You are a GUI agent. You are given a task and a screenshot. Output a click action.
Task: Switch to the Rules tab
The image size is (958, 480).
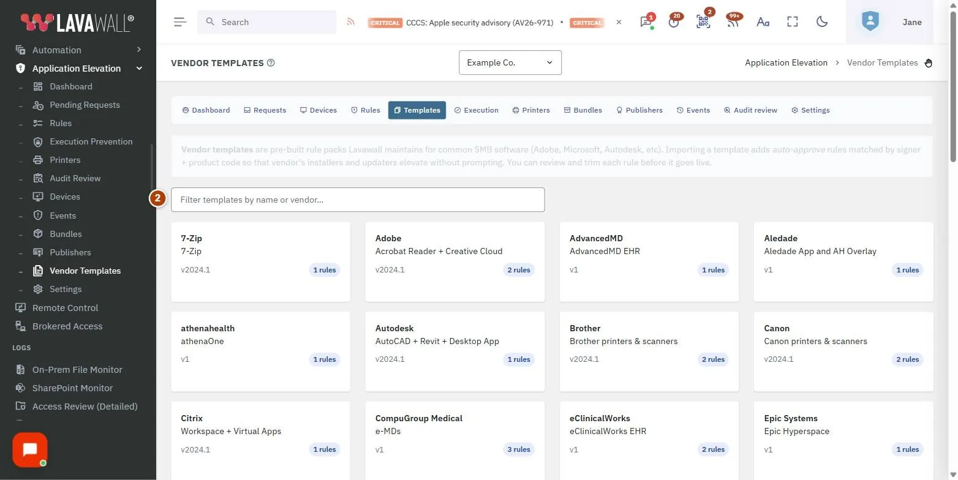point(366,110)
